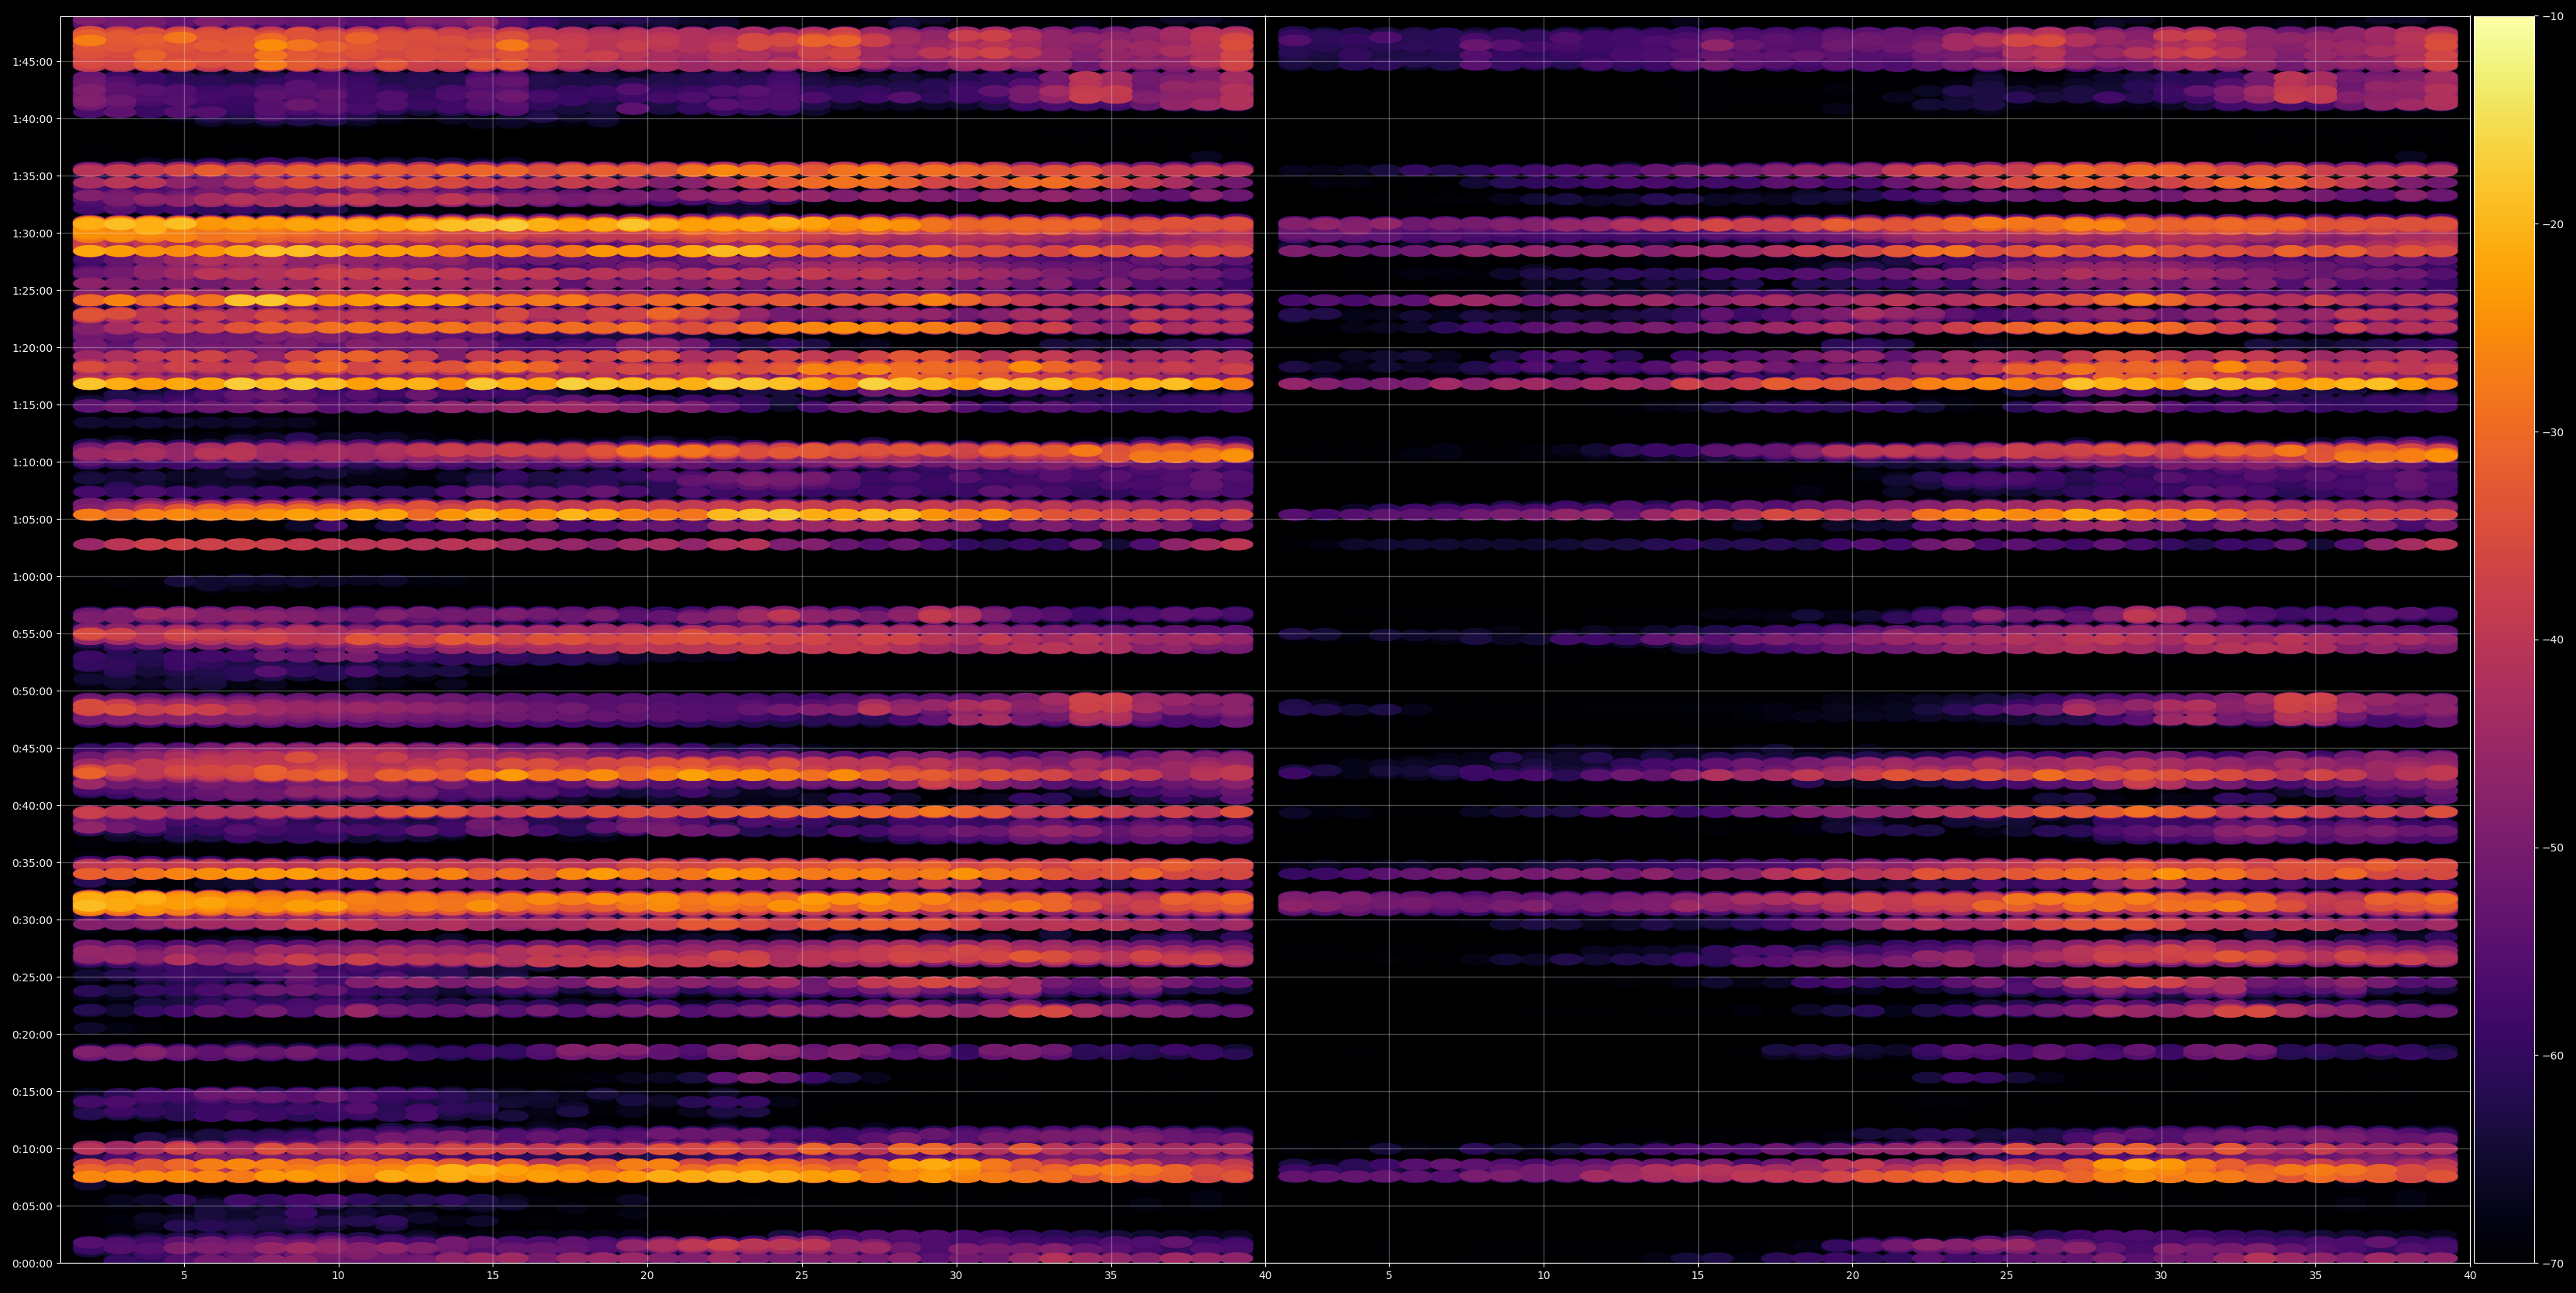Screen dimensions: 2576x1293
Task: Click the 1:15:00 time label
Action: point(32,405)
